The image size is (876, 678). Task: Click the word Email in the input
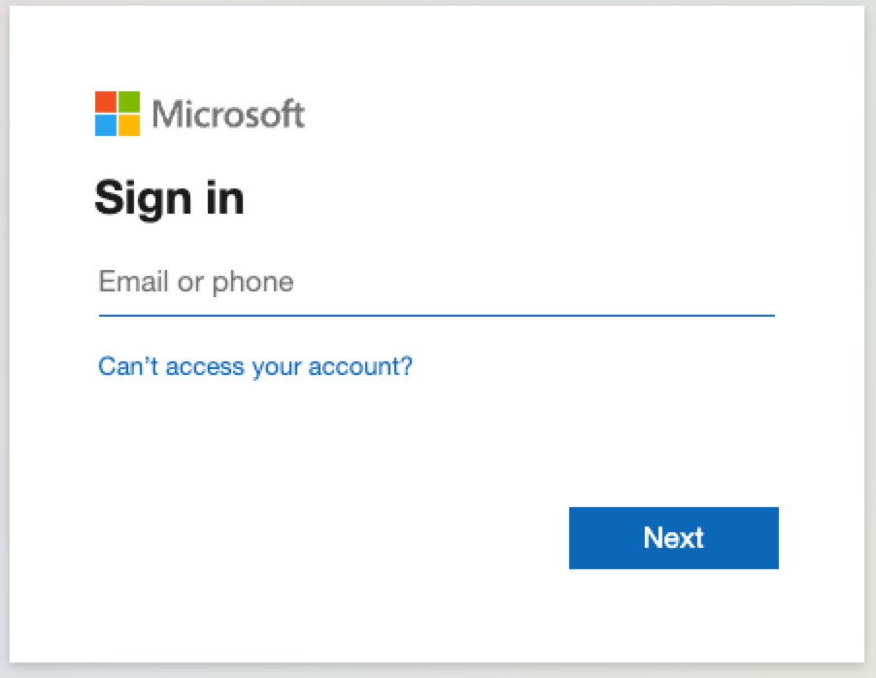pos(133,281)
